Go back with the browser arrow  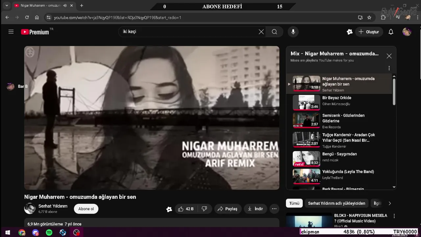(x=7, y=17)
